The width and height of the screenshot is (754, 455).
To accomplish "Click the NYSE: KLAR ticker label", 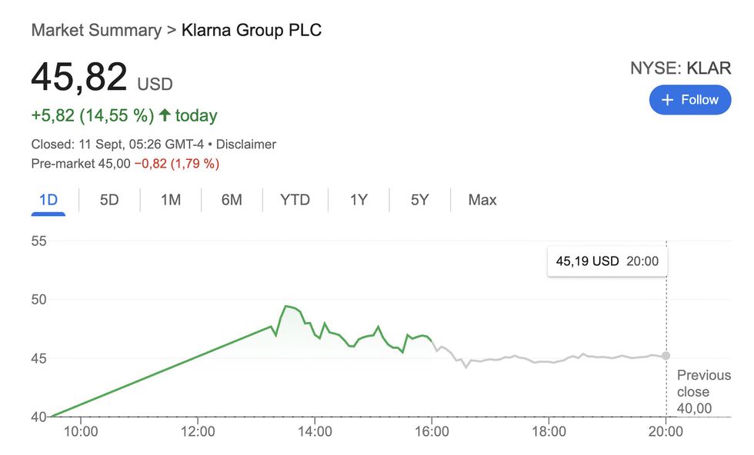I will tap(680, 68).
